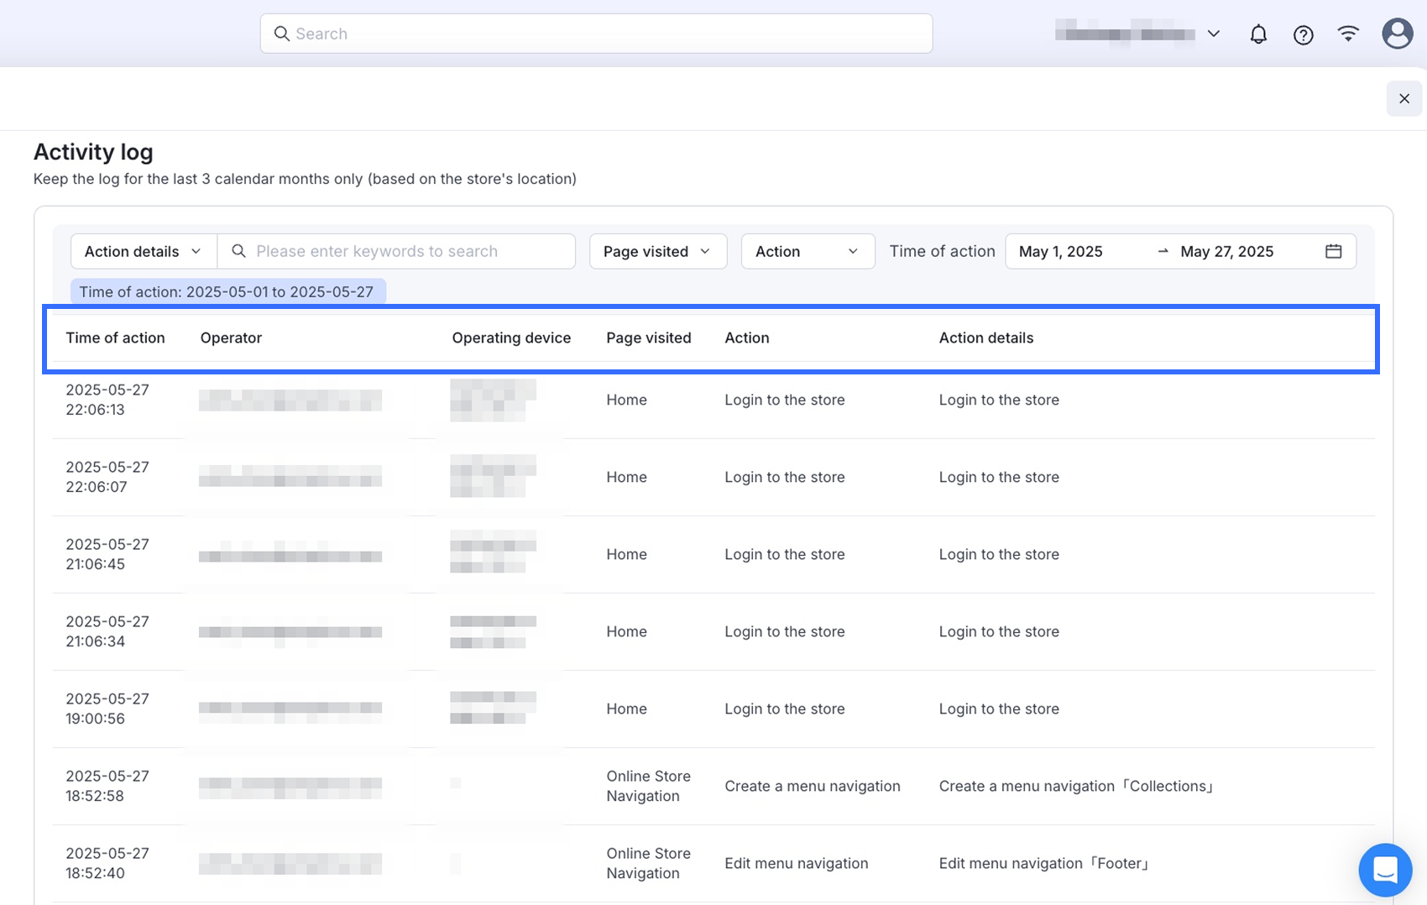The height and width of the screenshot is (905, 1427).
Task: Click the magnifier icon in keyword search
Action: pos(239,251)
